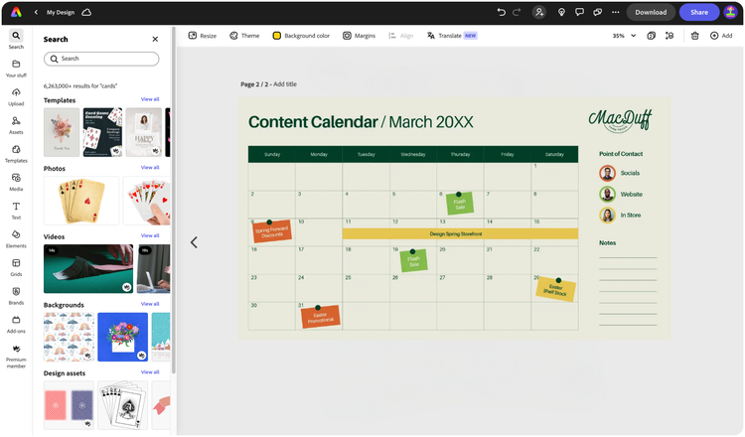Image resolution: width=745 pixels, height=437 pixels.
Task: Click the Design Spring Storefront yellow bar
Action: pos(460,233)
